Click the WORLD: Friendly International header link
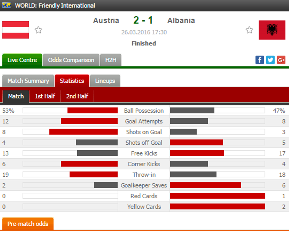This screenshot has width=289, height=231. [55, 5]
